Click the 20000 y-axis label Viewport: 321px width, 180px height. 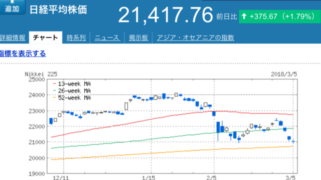pos(37,158)
